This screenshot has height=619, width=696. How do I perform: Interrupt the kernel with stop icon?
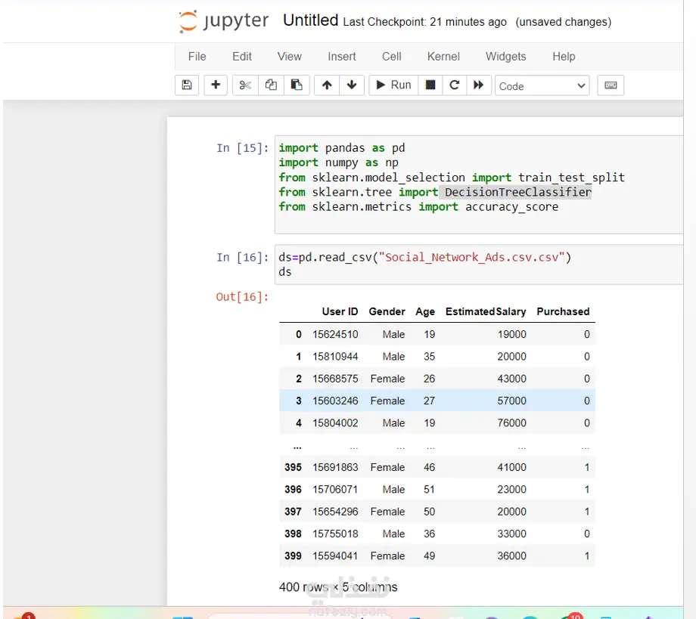(x=430, y=85)
